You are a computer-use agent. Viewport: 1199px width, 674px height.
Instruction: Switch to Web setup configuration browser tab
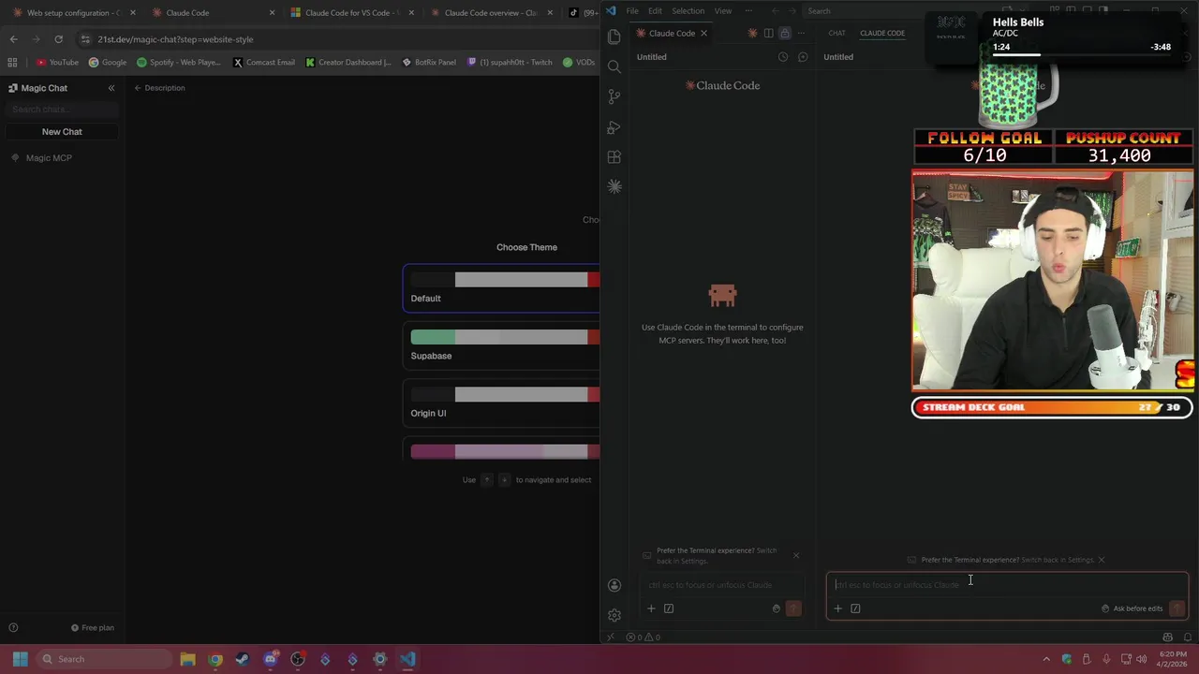tap(72, 13)
